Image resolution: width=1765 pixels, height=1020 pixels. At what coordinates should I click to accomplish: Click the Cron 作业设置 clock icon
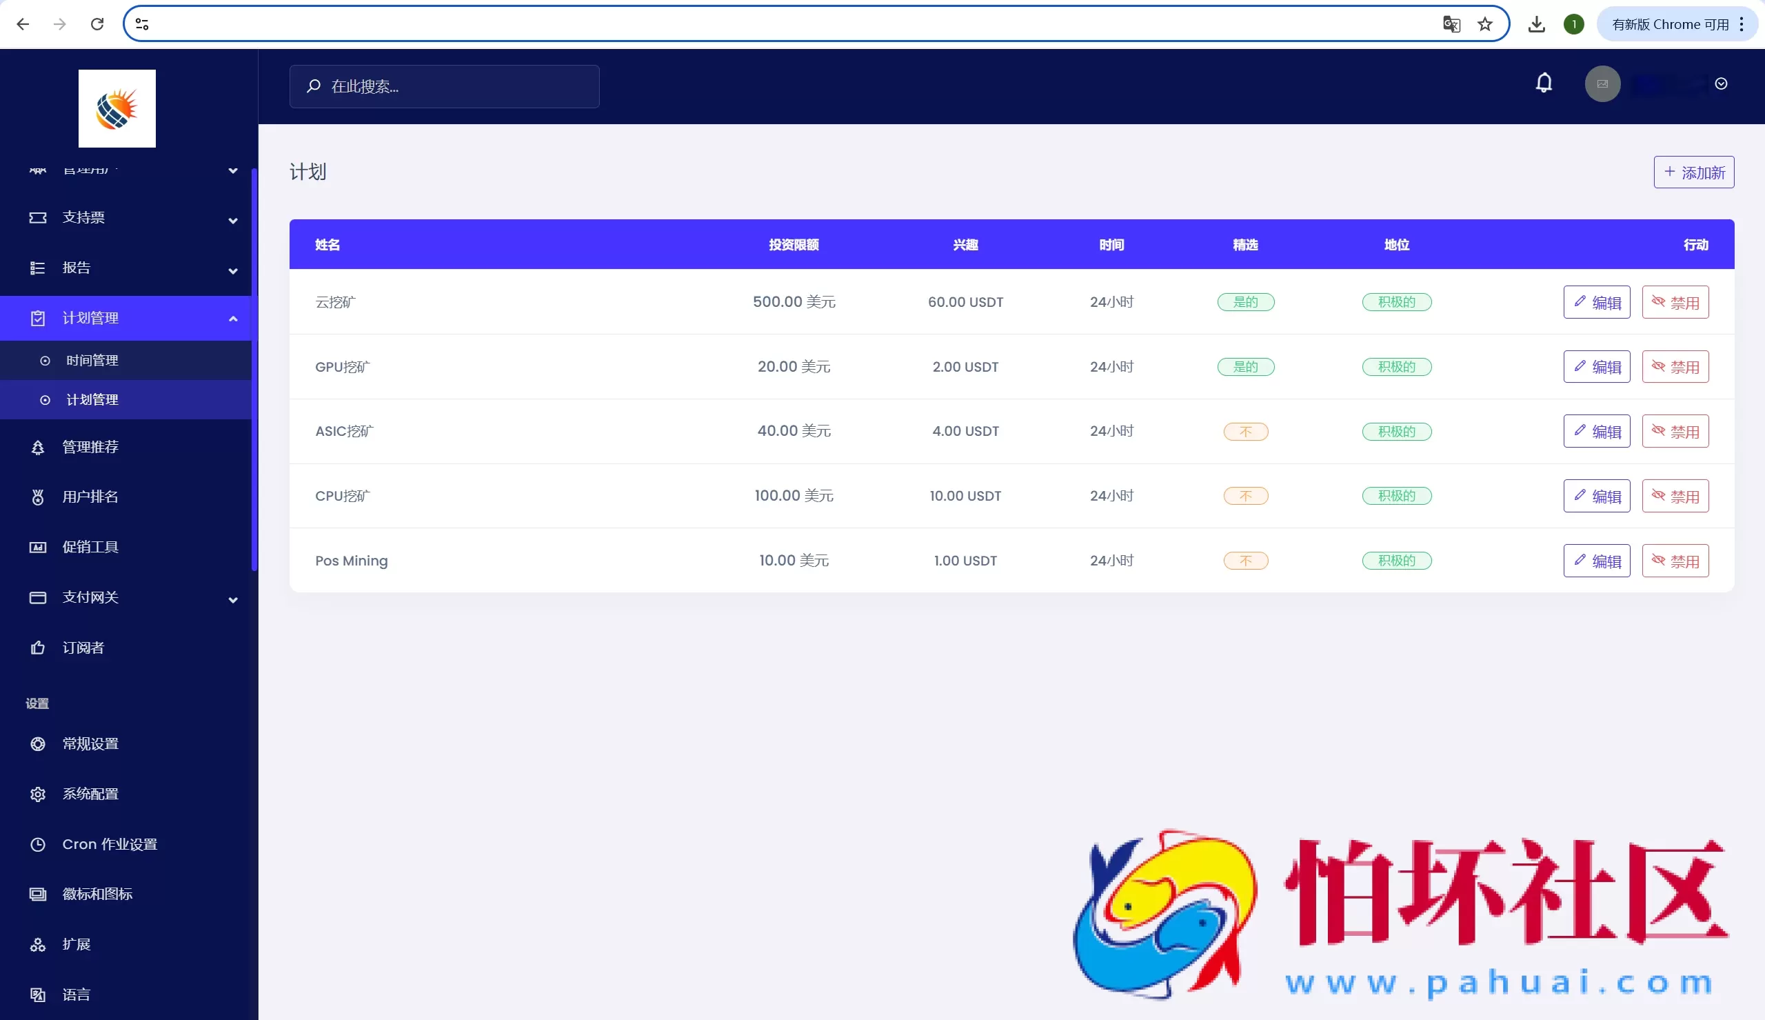38,844
